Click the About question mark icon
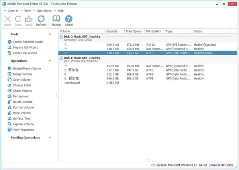239x170 pixels. pos(69,19)
